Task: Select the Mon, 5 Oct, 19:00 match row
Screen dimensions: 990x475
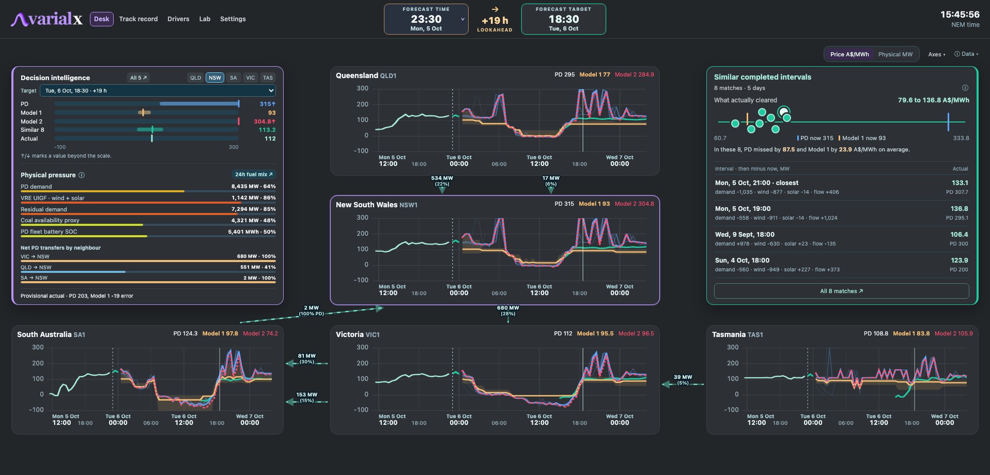Action: click(x=841, y=213)
